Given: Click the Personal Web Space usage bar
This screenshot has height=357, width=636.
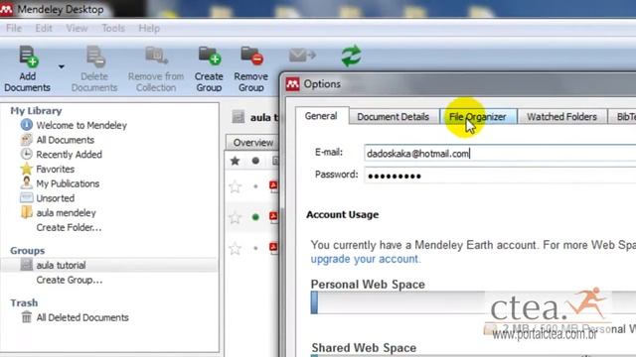Looking at the screenshot, I should tap(473, 302).
